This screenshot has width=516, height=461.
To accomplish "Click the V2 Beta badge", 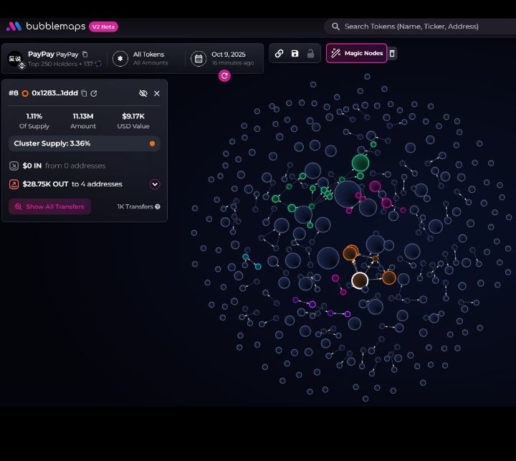I will (103, 27).
